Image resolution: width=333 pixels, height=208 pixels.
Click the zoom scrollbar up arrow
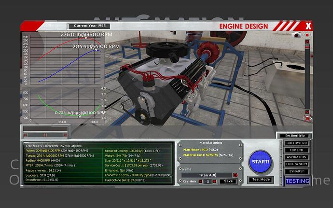pyautogui.click(x=306, y=42)
